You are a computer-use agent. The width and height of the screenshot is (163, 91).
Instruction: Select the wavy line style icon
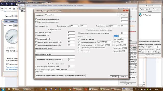click(x=135, y=48)
